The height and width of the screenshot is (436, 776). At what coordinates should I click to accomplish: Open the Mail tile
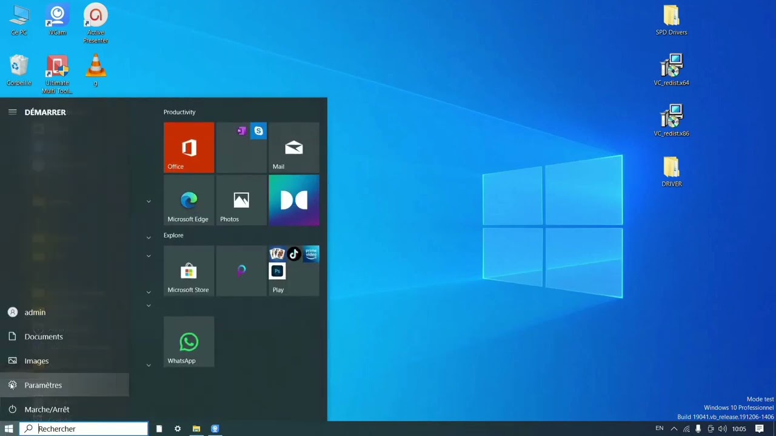294,148
